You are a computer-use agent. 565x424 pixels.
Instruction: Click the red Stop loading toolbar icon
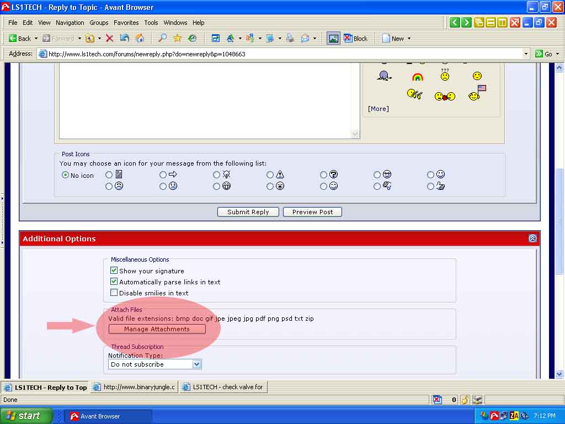109,38
